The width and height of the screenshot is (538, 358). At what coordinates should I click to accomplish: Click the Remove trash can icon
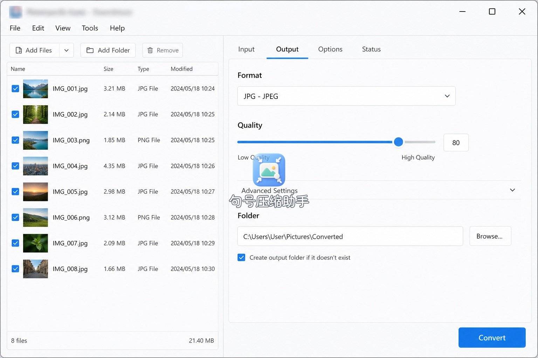[x=150, y=50]
